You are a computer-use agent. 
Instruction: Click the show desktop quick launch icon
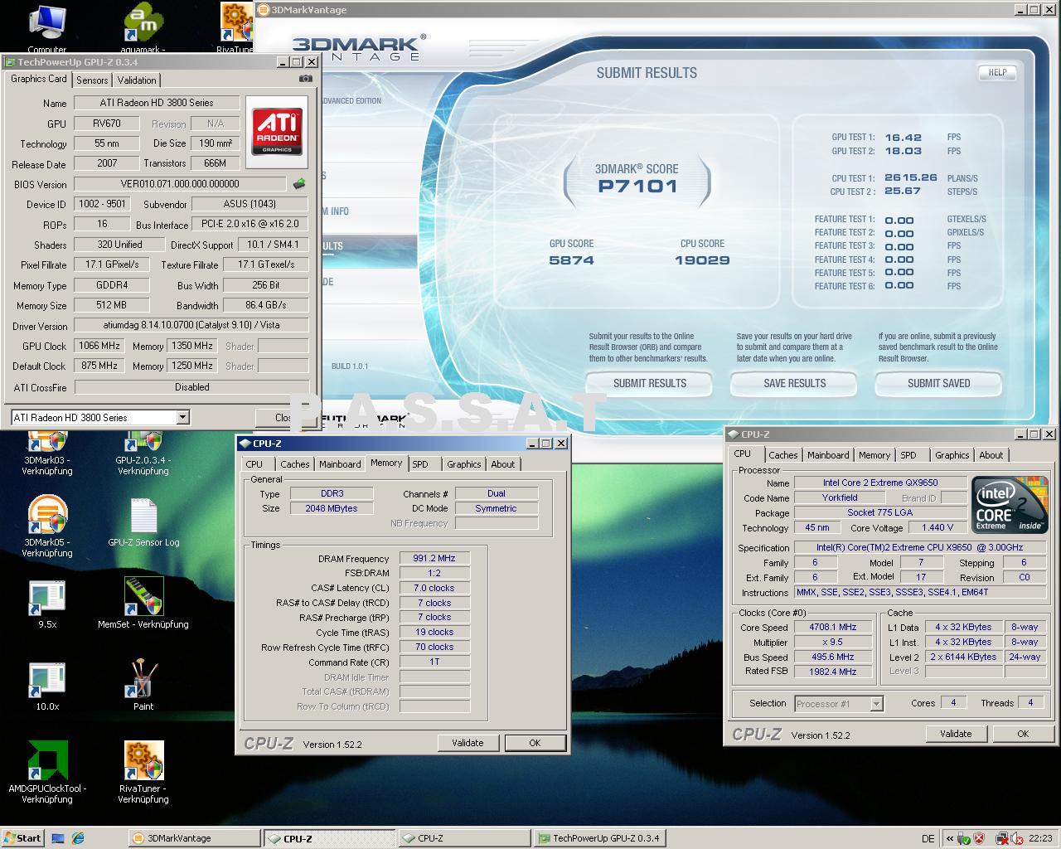click(x=58, y=838)
